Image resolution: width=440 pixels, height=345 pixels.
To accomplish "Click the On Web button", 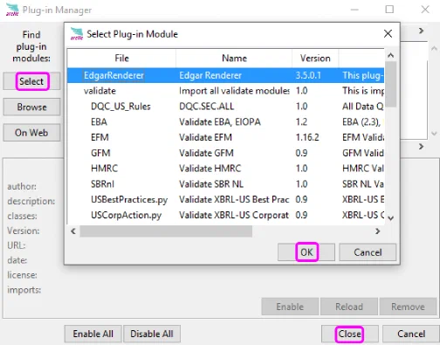I will [31, 133].
